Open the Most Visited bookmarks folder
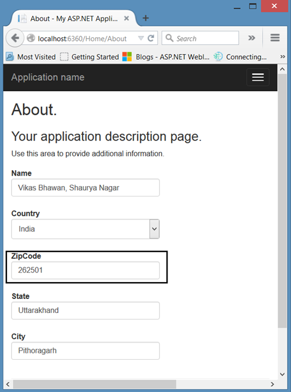This screenshot has width=291, height=392. [30, 57]
